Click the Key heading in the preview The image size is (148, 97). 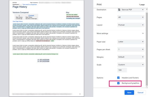point(67,12)
